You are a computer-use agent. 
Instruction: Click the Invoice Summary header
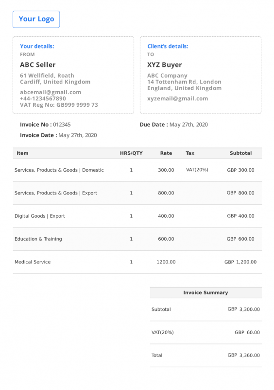click(206, 292)
